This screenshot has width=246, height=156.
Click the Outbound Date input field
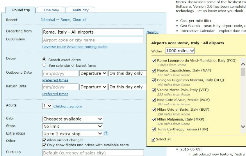point(60,73)
